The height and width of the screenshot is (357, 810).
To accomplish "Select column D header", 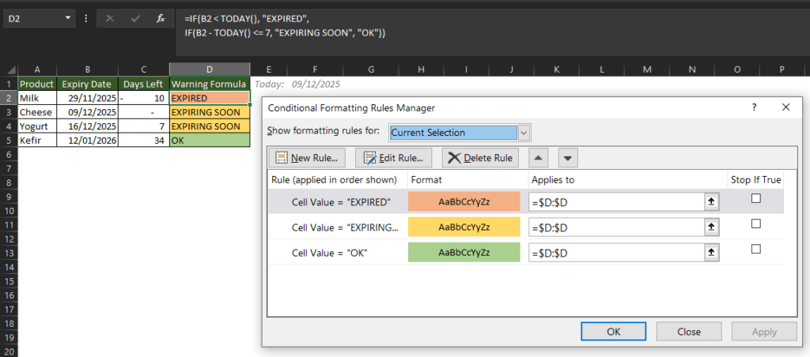I will [209, 70].
